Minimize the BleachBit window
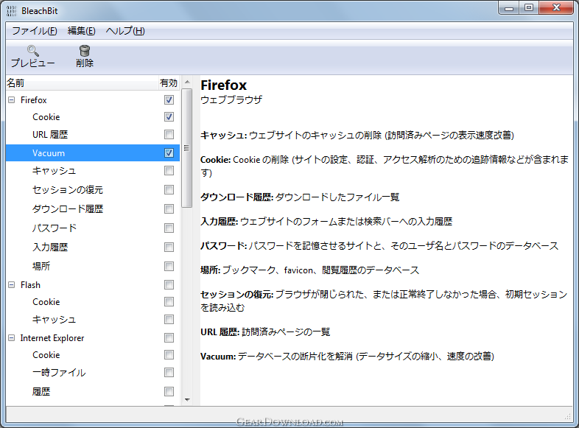The width and height of the screenshot is (579, 428). pos(509,8)
